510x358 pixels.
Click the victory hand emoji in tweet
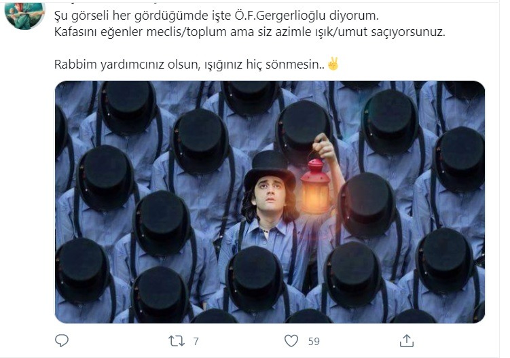point(333,64)
